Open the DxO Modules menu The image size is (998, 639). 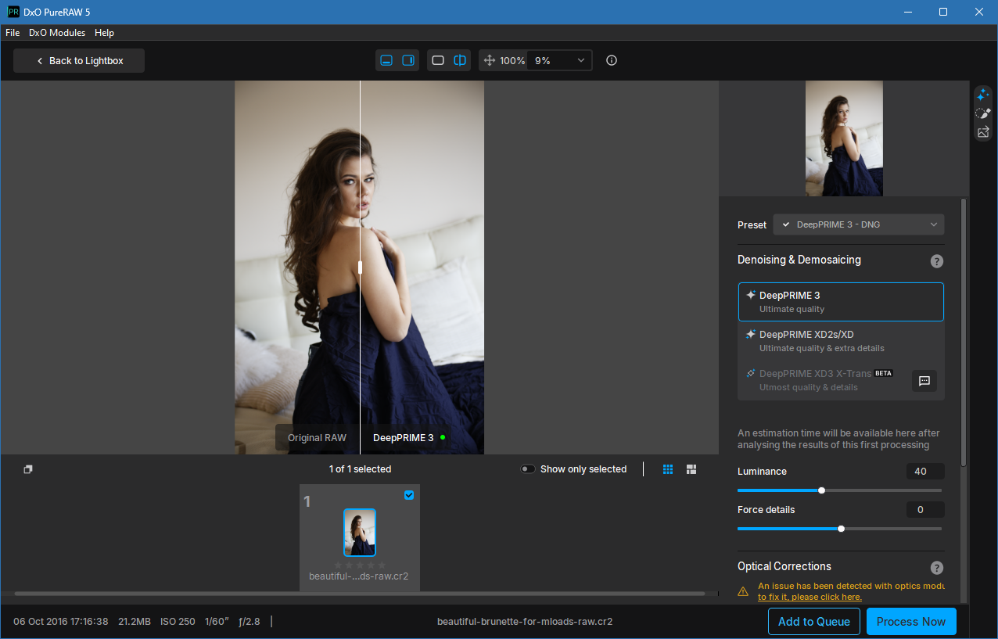click(x=57, y=33)
